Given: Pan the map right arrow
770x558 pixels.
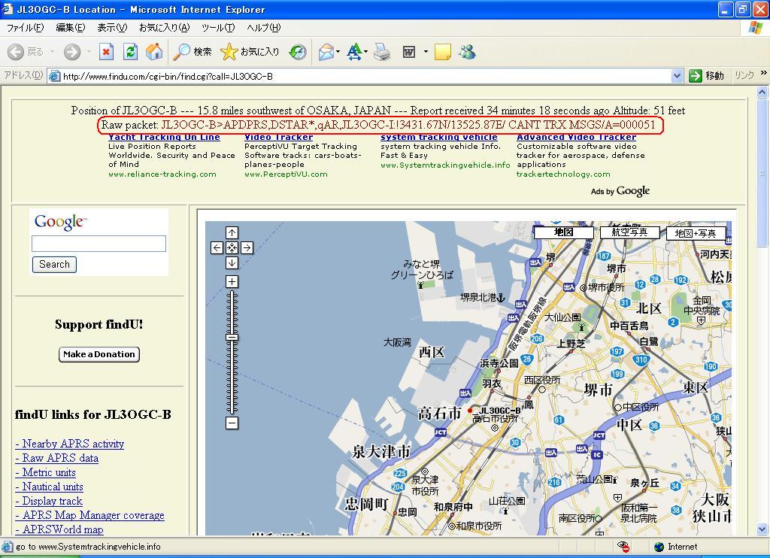Looking at the screenshot, I should (x=247, y=247).
